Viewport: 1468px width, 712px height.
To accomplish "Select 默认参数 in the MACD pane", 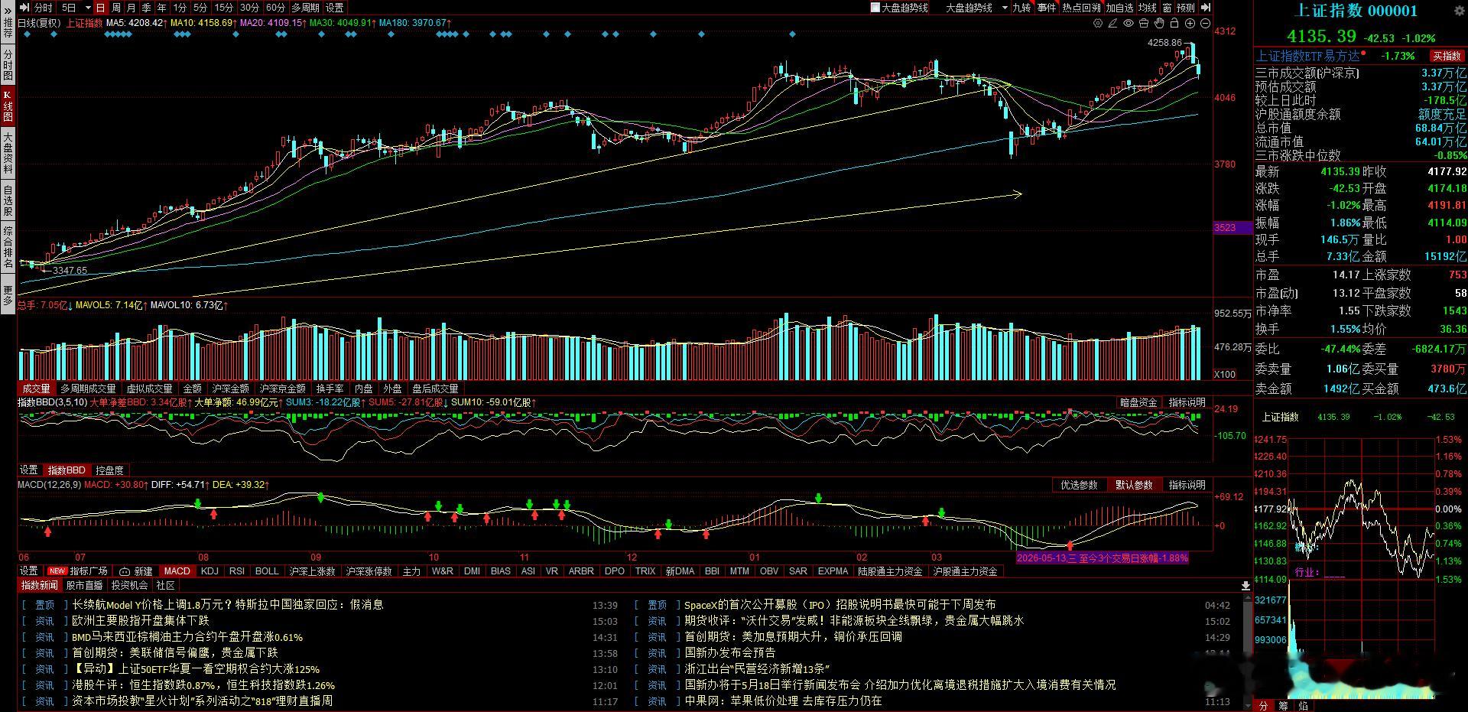I will (x=1134, y=485).
